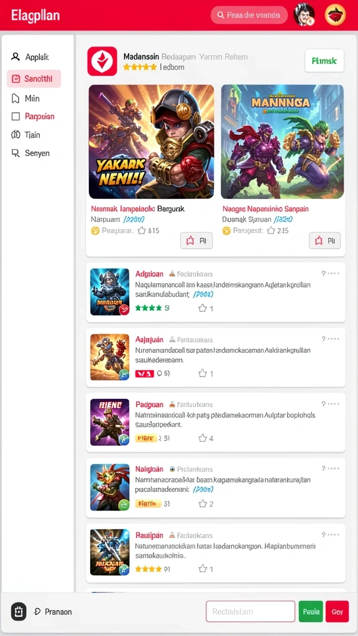Screen dimensions: 358x636
Task: Open the Adgtioan game thumbnail
Action: [109, 292]
